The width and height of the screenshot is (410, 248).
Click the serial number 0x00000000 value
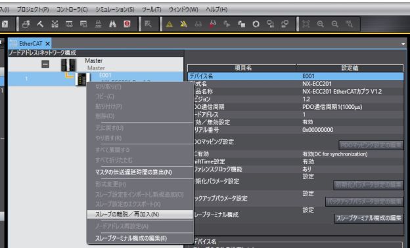pos(318,130)
